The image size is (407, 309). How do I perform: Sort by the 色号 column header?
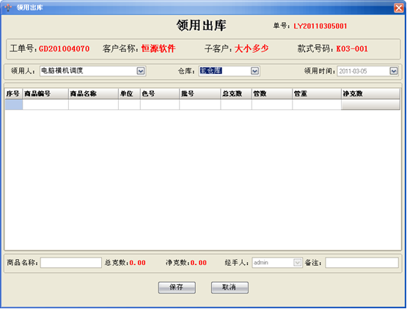coord(160,93)
